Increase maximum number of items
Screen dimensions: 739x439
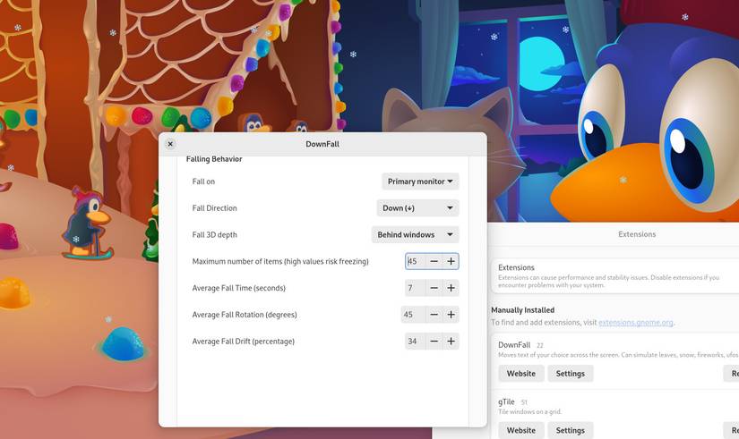[451, 261]
